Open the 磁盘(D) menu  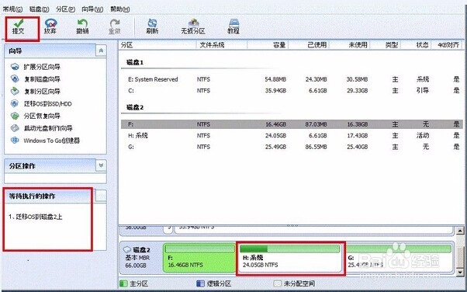[x=39, y=9]
